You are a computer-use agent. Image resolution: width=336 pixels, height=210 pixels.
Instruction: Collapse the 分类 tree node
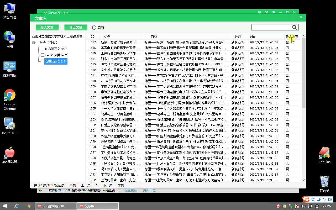tap(34, 43)
